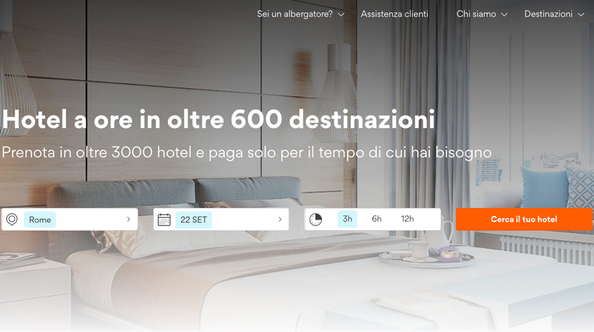Image resolution: width=594 pixels, height=332 pixels.
Task: Click the 22 SET date chip
Action: [x=194, y=220]
